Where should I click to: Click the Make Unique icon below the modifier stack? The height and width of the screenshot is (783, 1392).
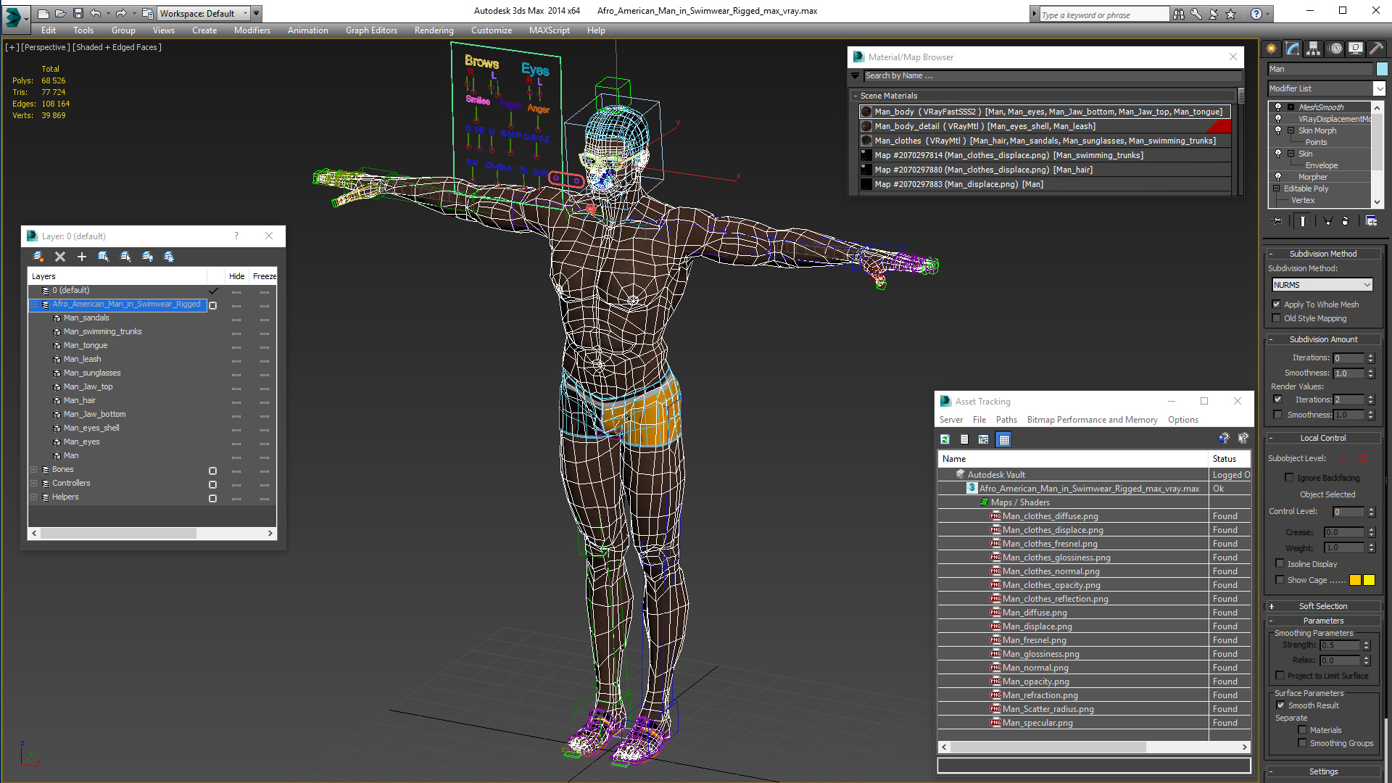click(x=1327, y=221)
